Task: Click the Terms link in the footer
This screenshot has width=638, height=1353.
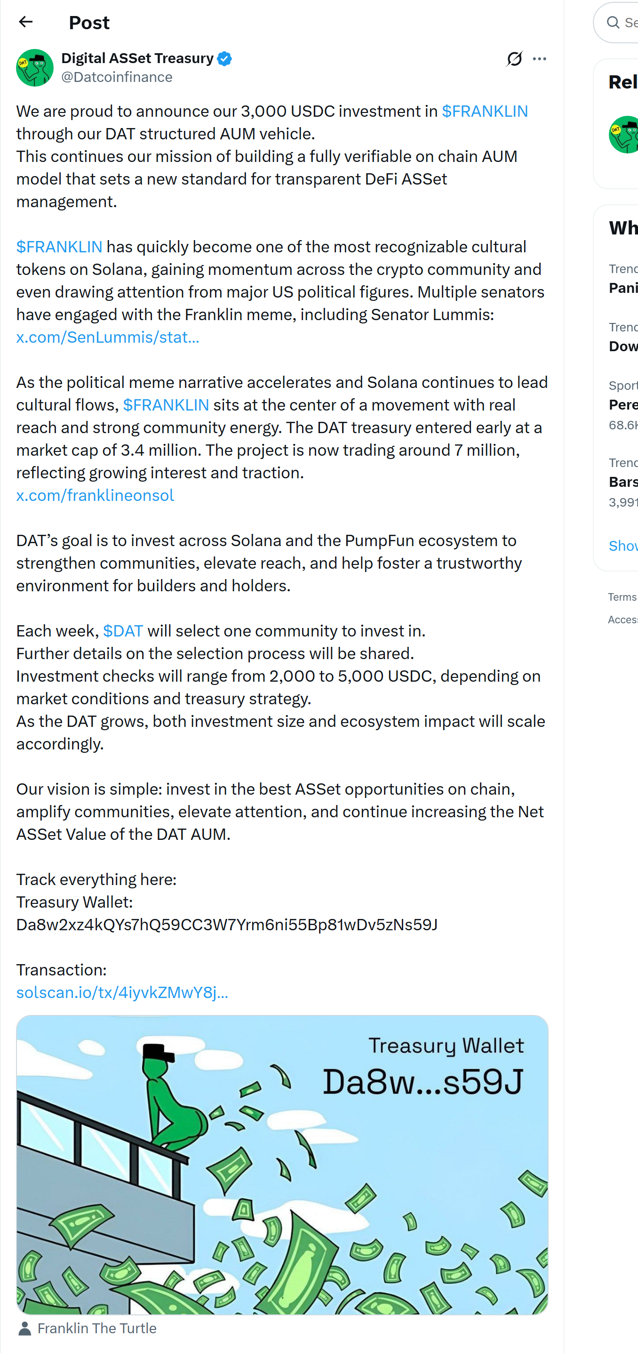Action: [x=622, y=596]
